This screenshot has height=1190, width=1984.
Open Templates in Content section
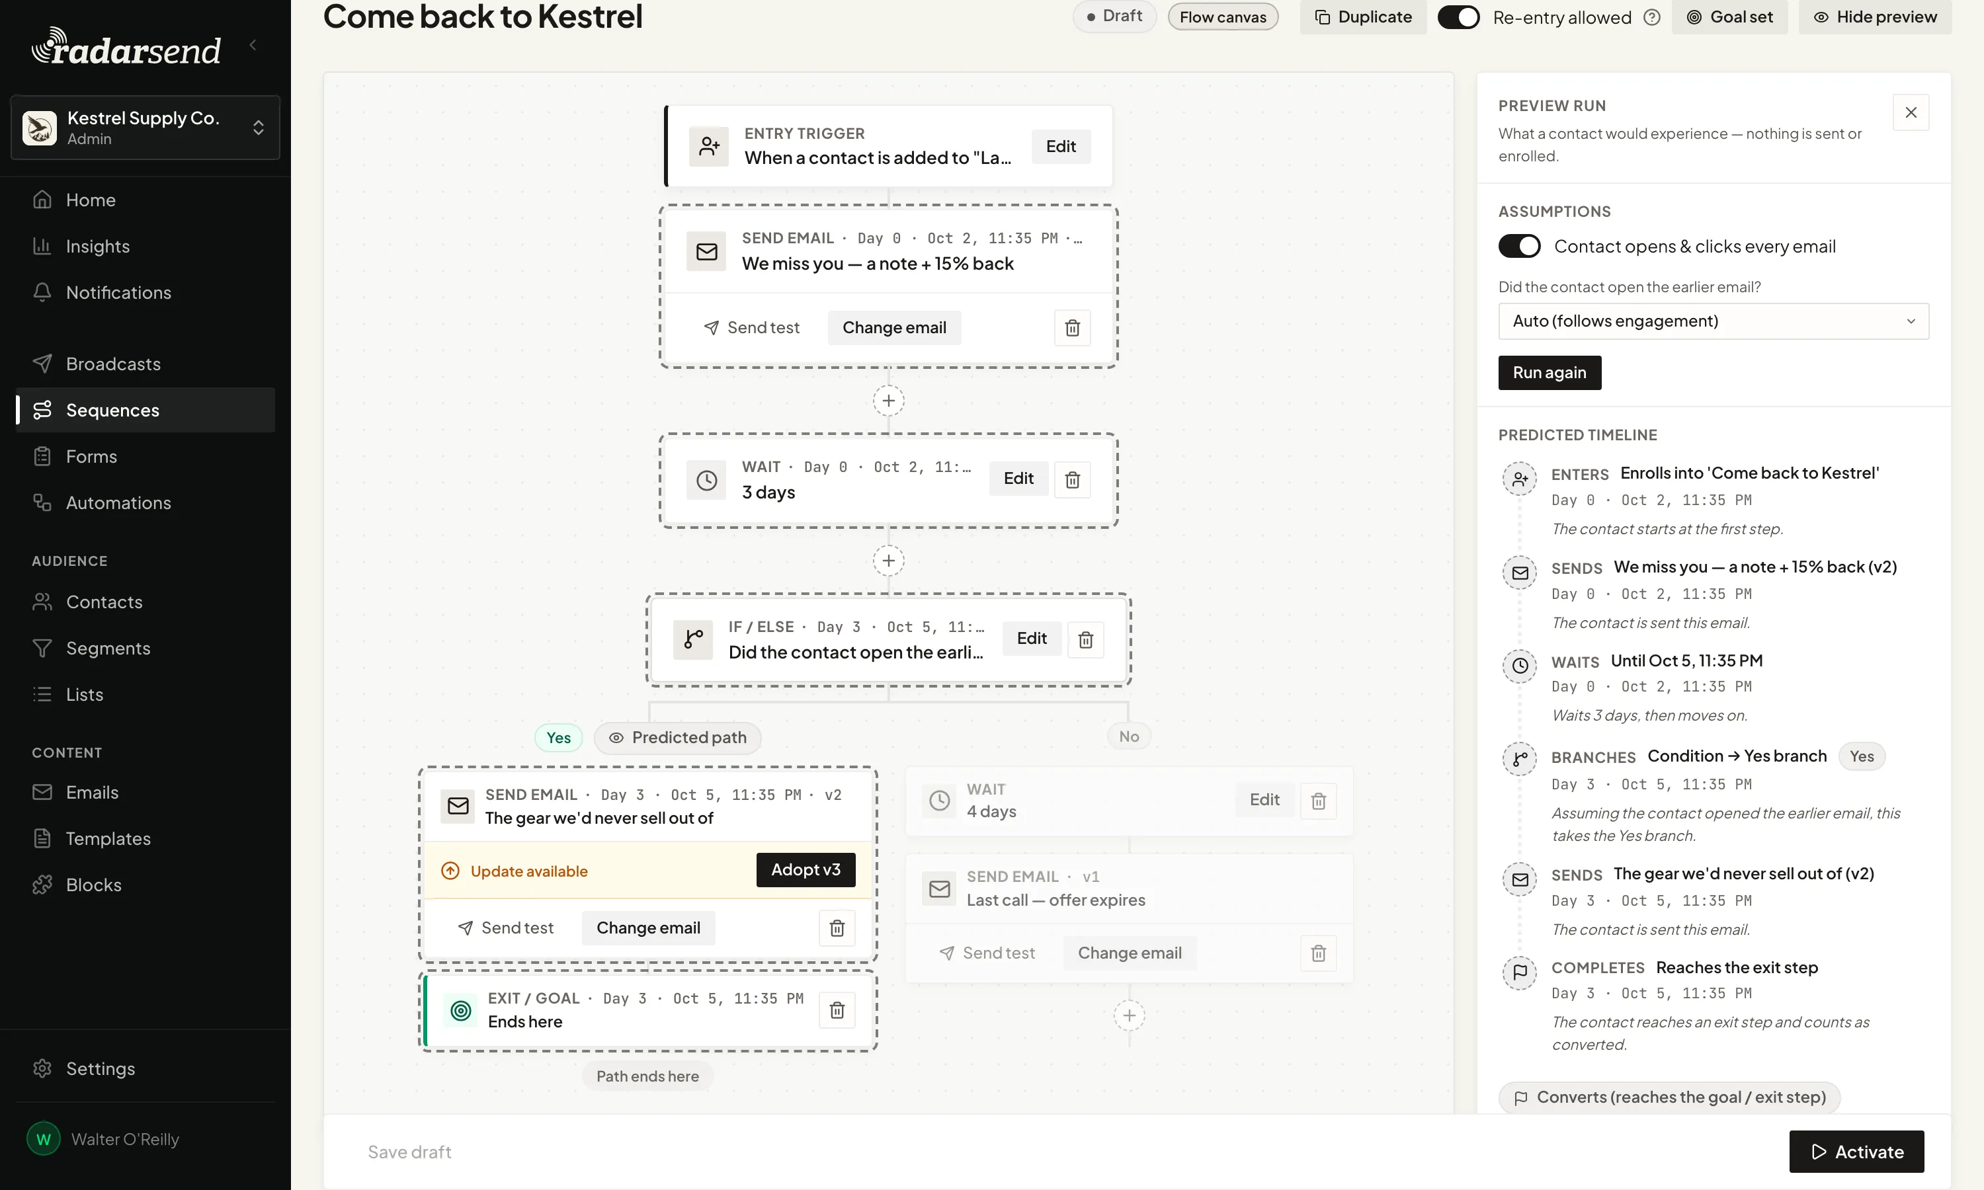pos(145,839)
